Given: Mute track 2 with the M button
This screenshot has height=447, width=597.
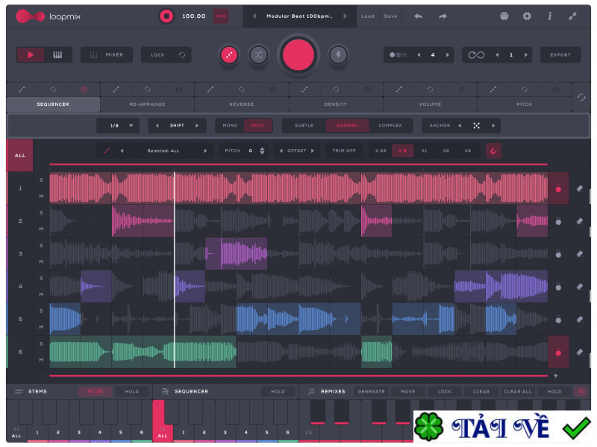Looking at the screenshot, I should coord(41,229).
